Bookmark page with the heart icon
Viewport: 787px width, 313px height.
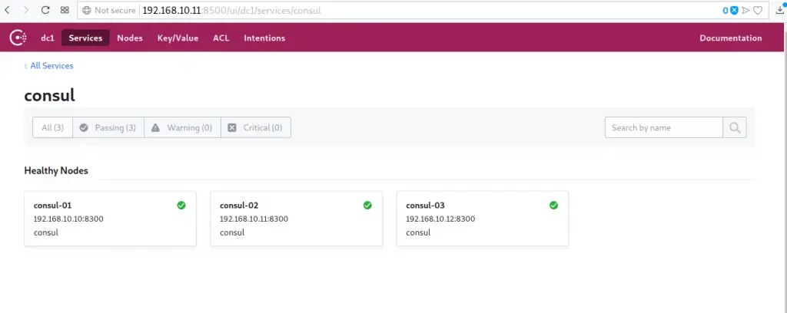pos(758,10)
